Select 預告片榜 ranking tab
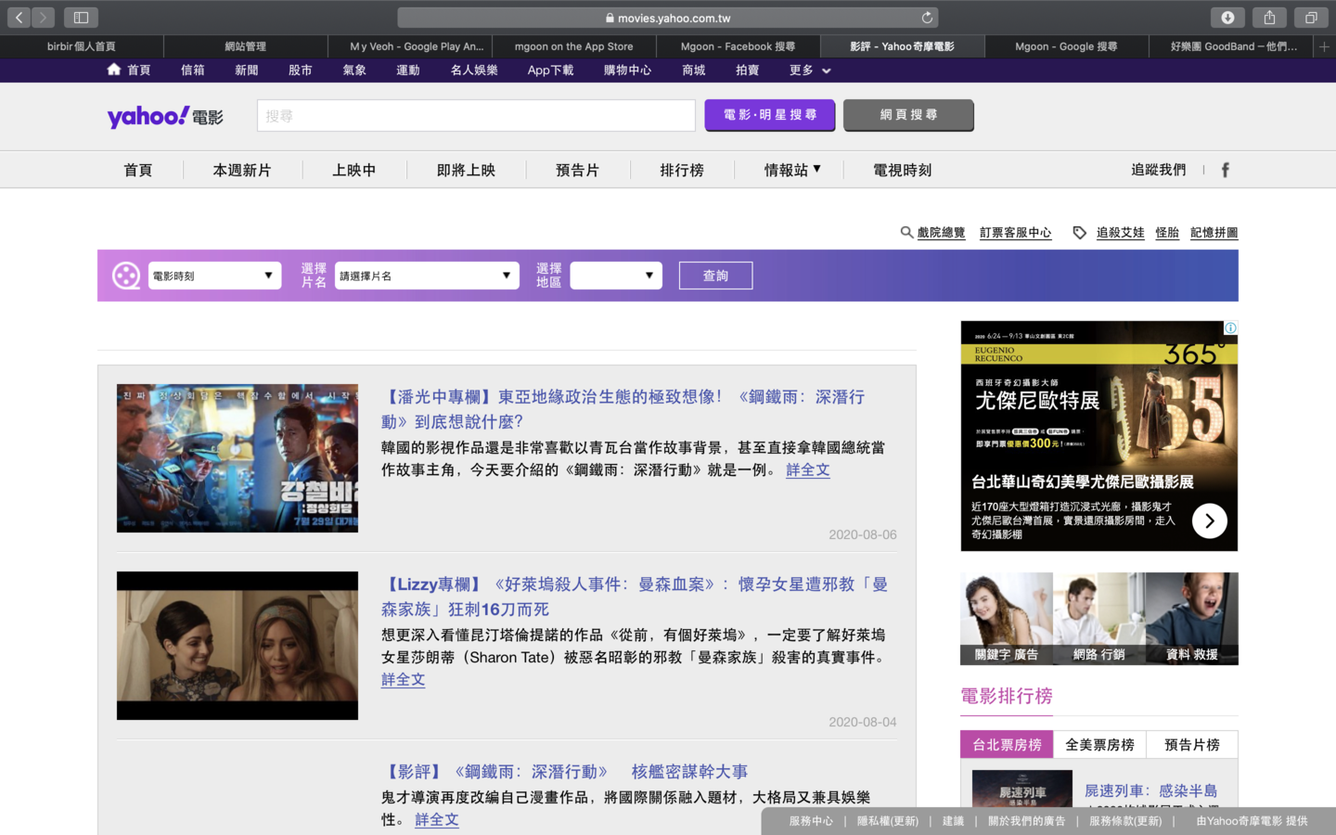 tap(1192, 745)
